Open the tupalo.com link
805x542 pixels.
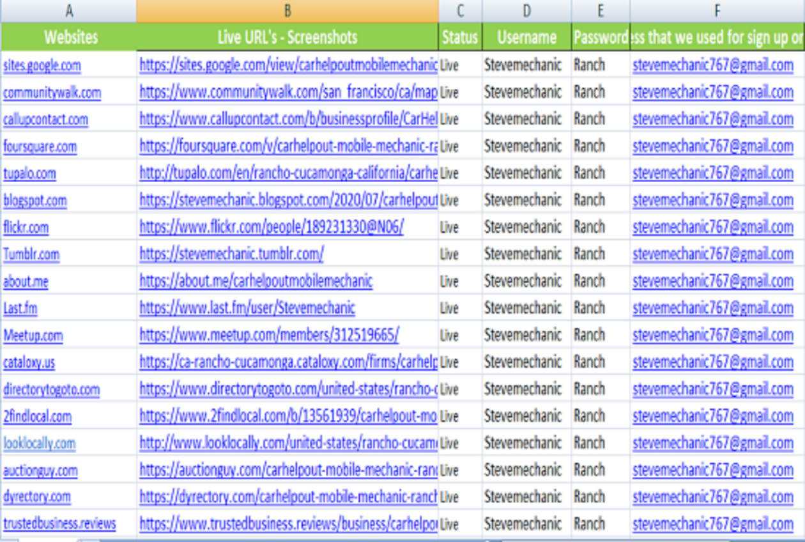[29, 173]
